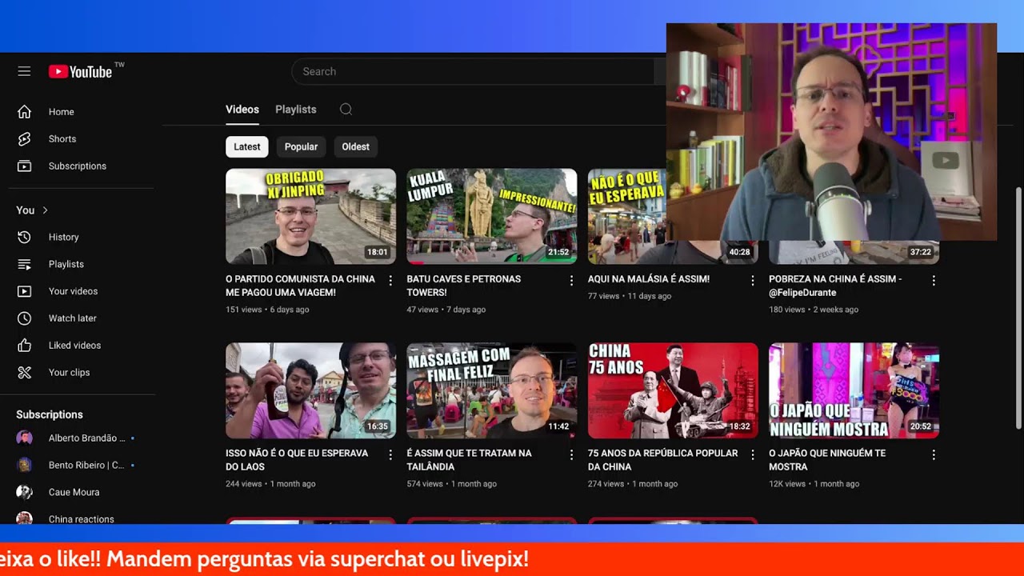Open ISSO NÃO É O QUE EU ESPERAVA DO LAOS title
The width and height of the screenshot is (1024, 576).
[x=297, y=460]
